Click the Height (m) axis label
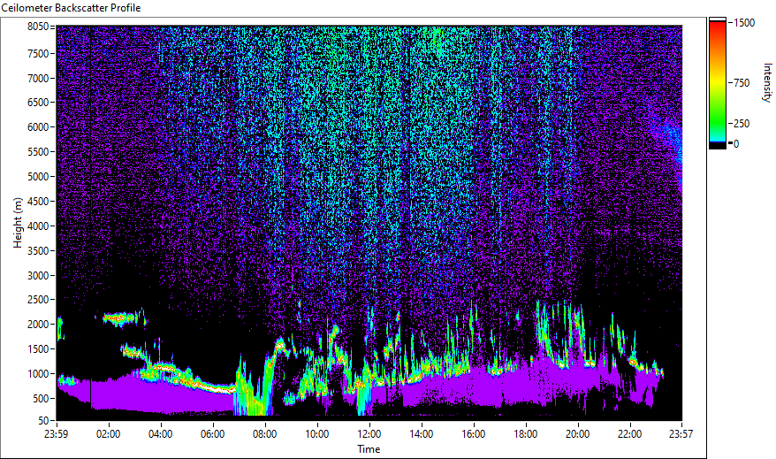Screen dimensions: 776x459 tap(19, 223)
